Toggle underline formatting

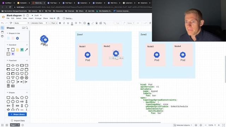click(x=68, y=23)
